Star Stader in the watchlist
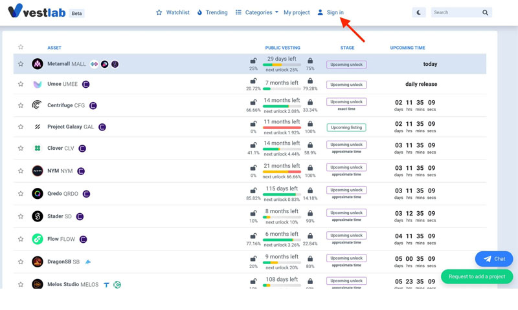 click(x=21, y=216)
